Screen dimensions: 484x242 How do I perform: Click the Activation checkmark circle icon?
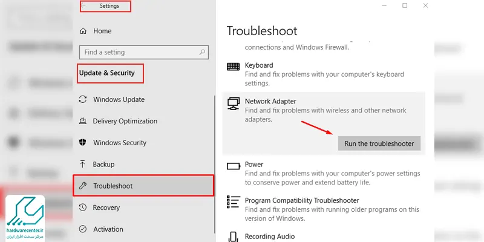82,229
